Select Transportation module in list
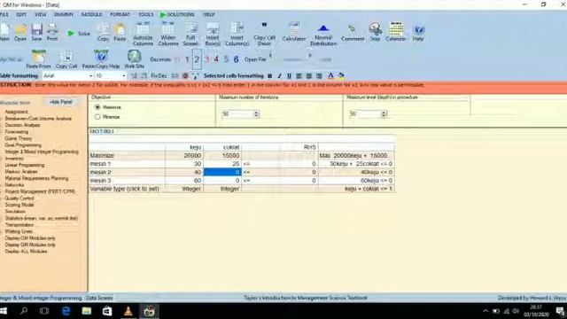The width and height of the screenshot is (567, 319). (x=19, y=224)
